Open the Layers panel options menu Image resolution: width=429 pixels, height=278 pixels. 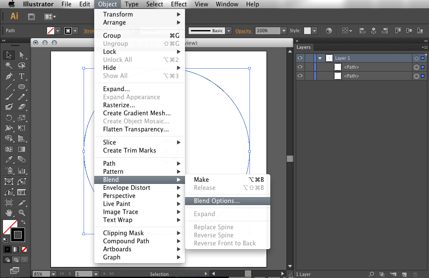point(424,47)
